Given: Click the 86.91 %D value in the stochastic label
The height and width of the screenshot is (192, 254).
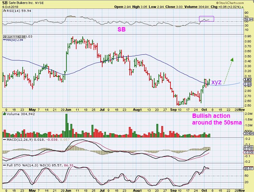Looking at the screenshot, I should (x=69, y=165).
